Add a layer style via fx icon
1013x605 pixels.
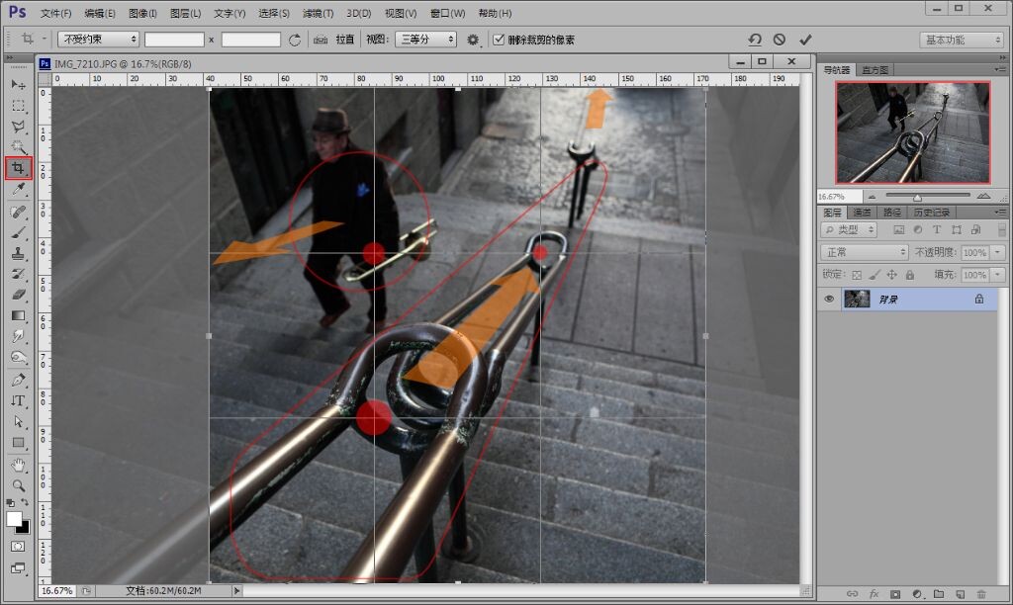coord(875,593)
